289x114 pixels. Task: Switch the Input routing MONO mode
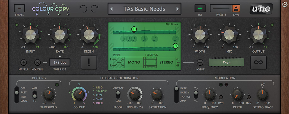134,62
